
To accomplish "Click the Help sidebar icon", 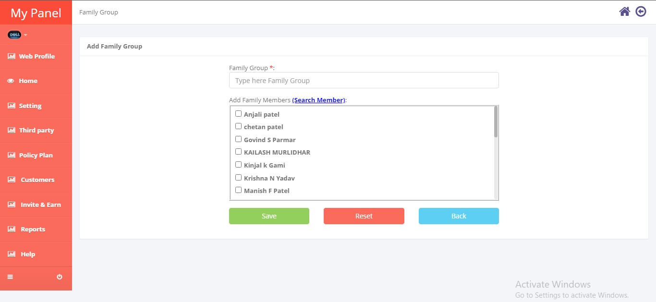I will click(x=12, y=254).
